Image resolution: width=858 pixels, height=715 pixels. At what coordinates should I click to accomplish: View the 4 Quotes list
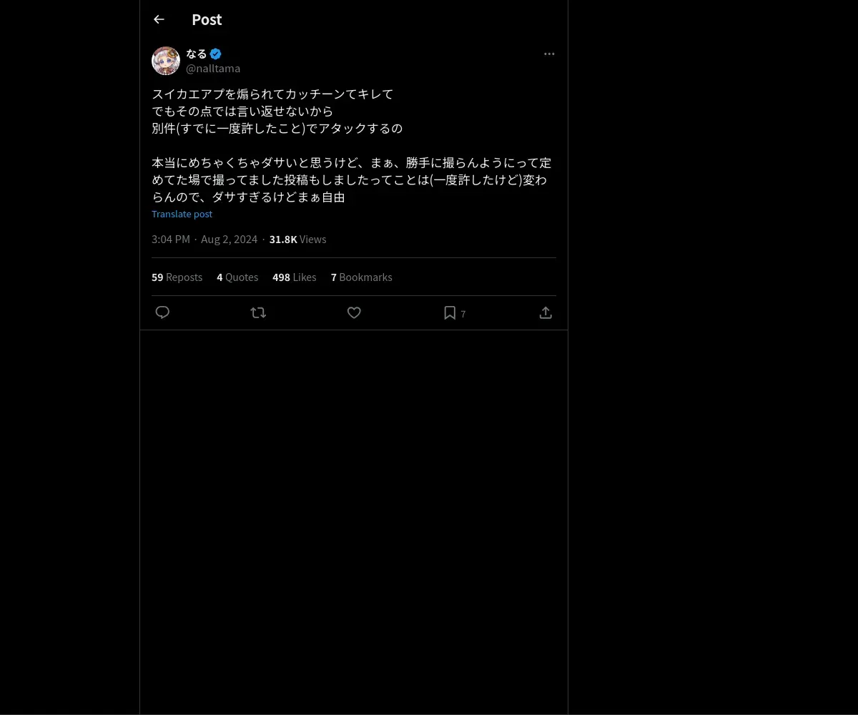[x=237, y=277]
